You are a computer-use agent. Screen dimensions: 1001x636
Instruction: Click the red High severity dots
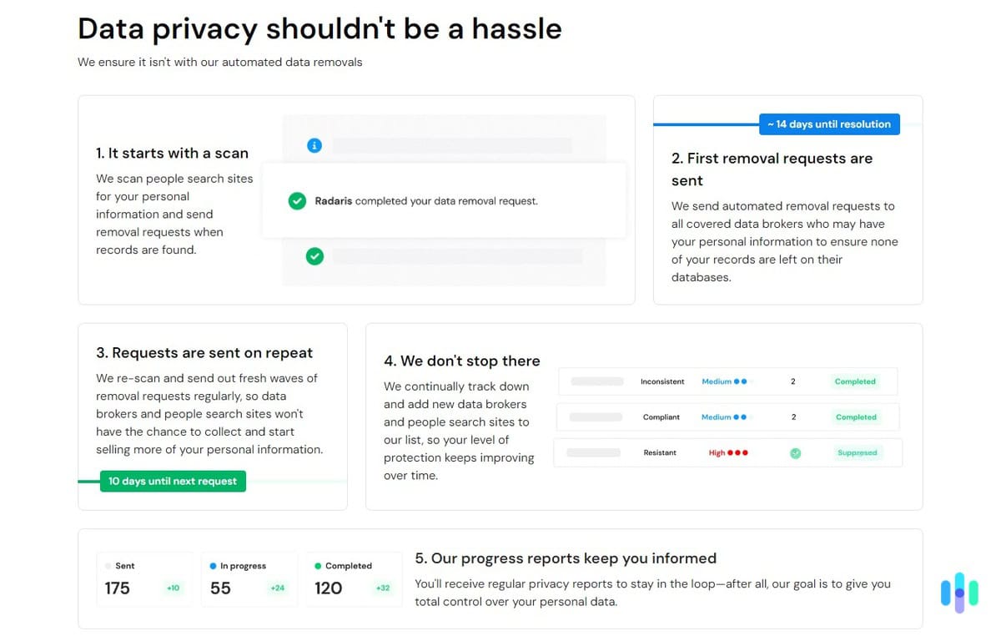click(x=738, y=453)
